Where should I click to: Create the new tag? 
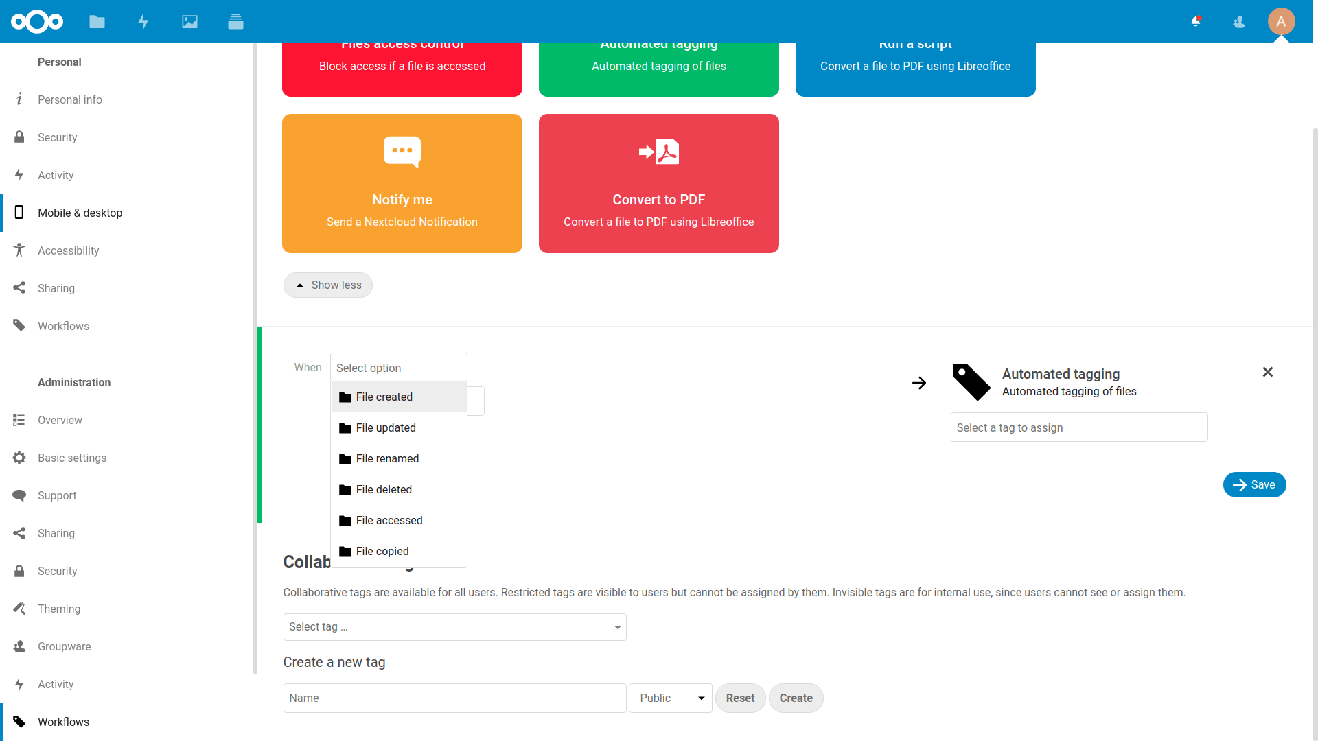click(x=796, y=698)
